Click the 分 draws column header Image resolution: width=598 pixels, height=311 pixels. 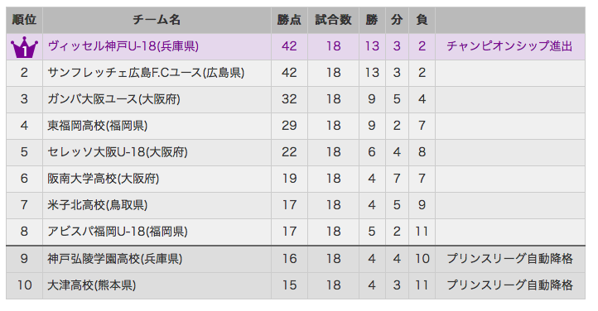397,20
